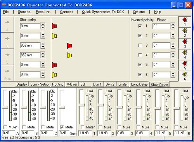Click yellow speaker marker in second delay row
Viewport: 194px width, 142px height.
[54, 36]
